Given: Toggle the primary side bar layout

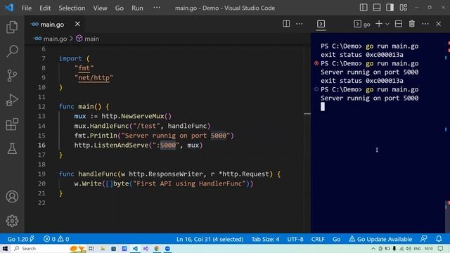Looking at the screenshot, I should tap(364, 8).
